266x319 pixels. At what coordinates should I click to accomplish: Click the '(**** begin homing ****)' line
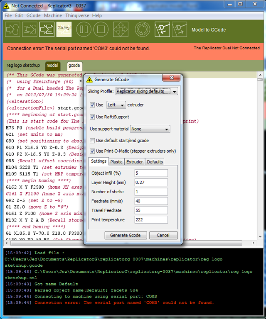click(39, 181)
